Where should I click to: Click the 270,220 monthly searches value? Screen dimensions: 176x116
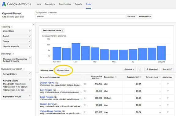pos(98,84)
